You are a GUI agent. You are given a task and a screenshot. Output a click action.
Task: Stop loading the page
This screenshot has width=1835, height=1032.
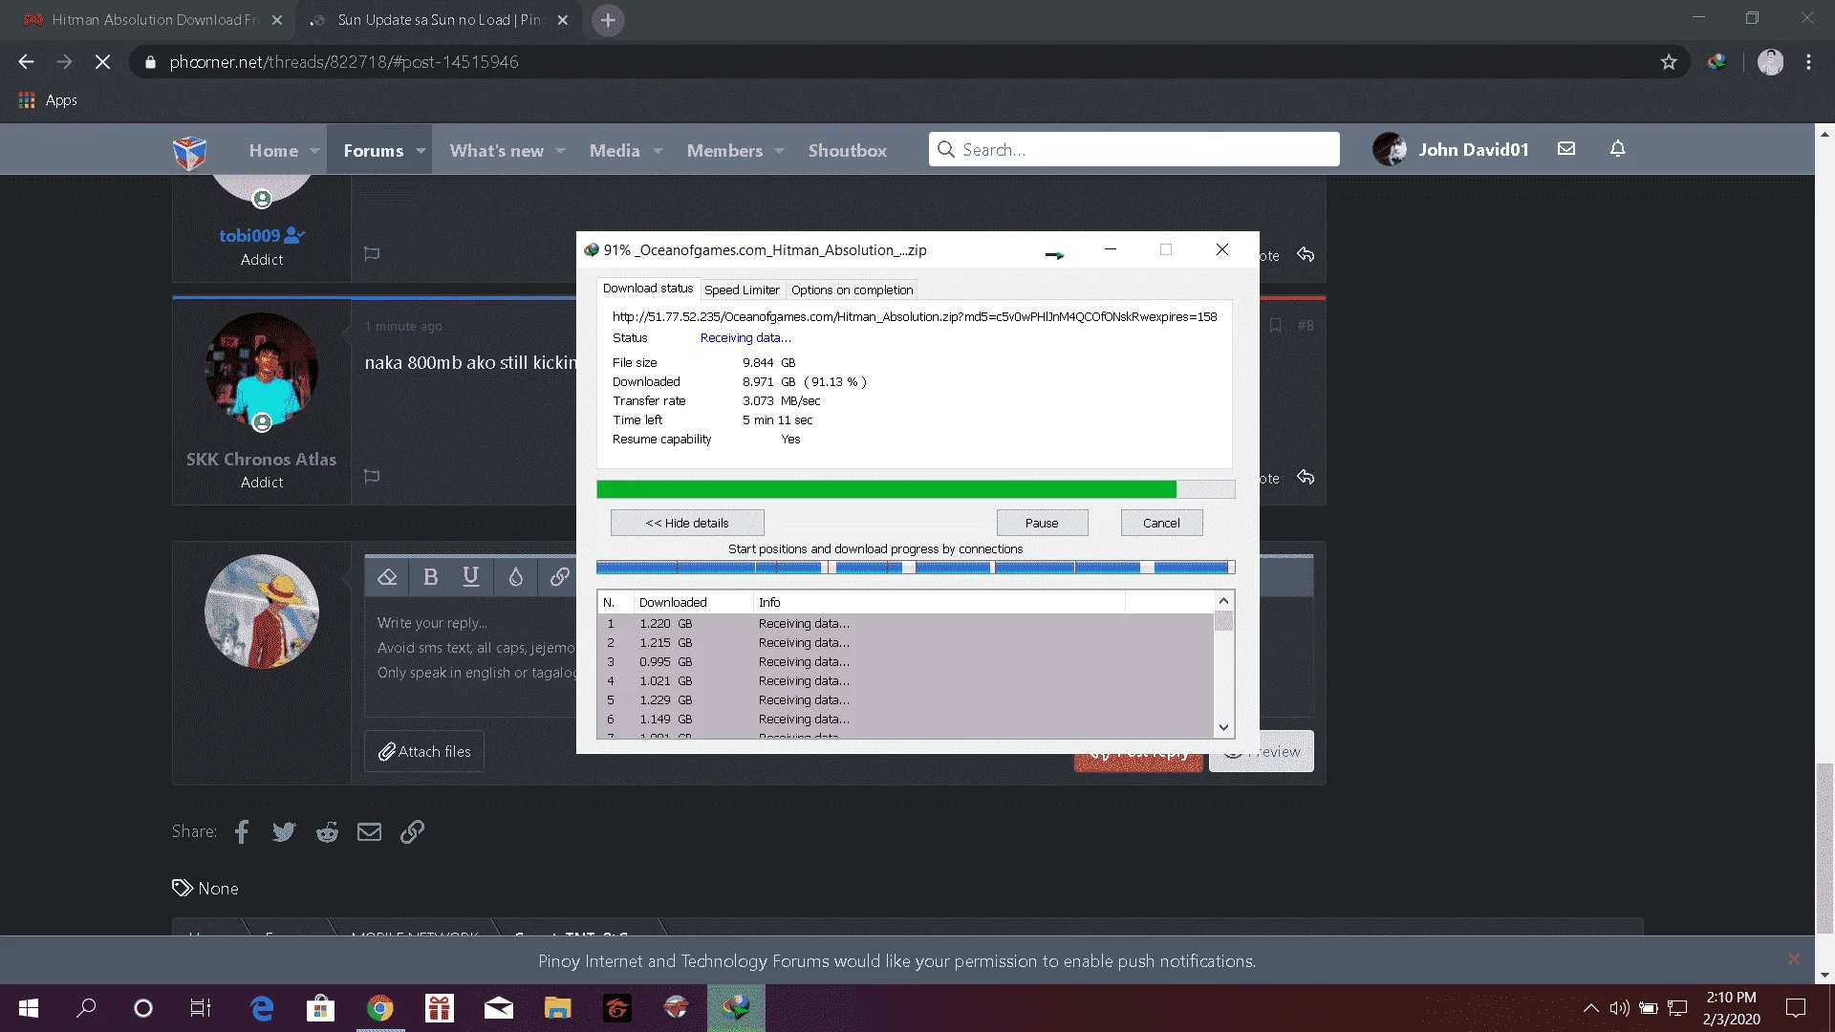[x=103, y=62]
